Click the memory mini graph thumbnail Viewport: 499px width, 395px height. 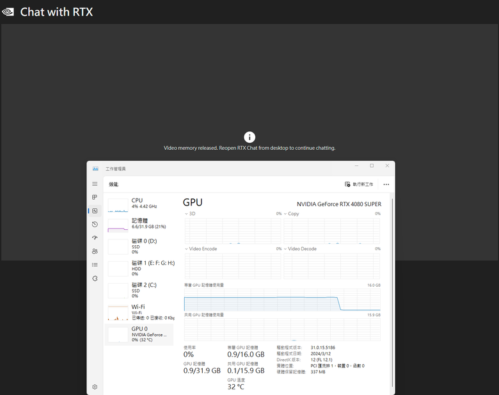click(x=118, y=226)
